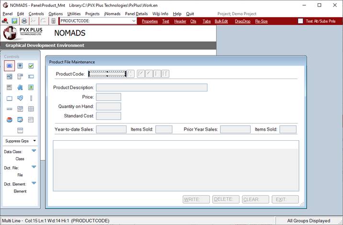Select the list view control icon
Viewport: 343px width, 225px height.
click(x=20, y=109)
